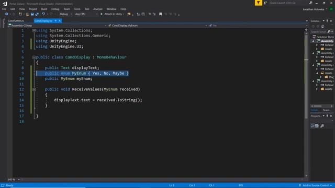The width and height of the screenshot is (335, 188).
Task: Click the Open File folder icon
Action: (27, 14)
